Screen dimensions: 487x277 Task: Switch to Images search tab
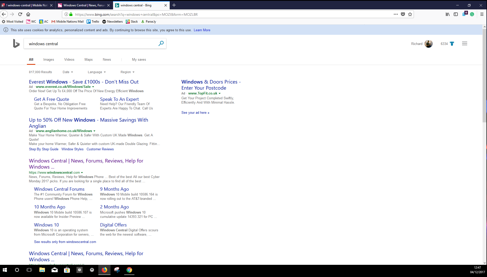pyautogui.click(x=49, y=59)
